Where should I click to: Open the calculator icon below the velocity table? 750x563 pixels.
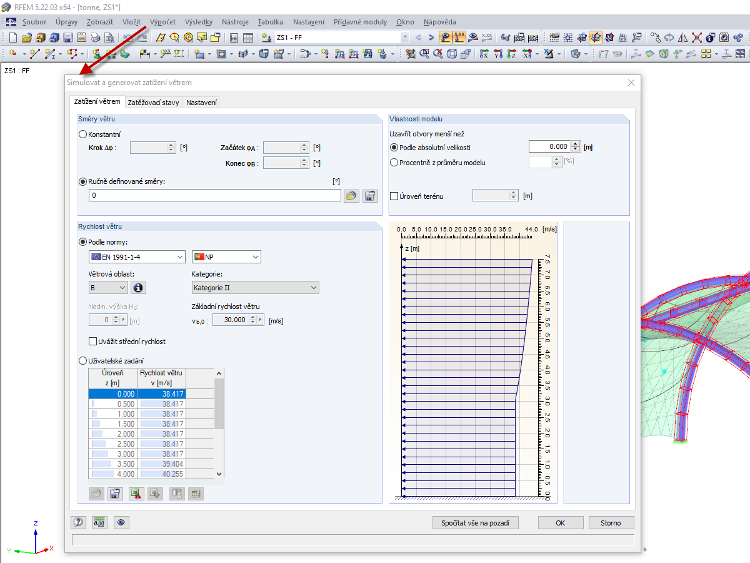(x=196, y=494)
